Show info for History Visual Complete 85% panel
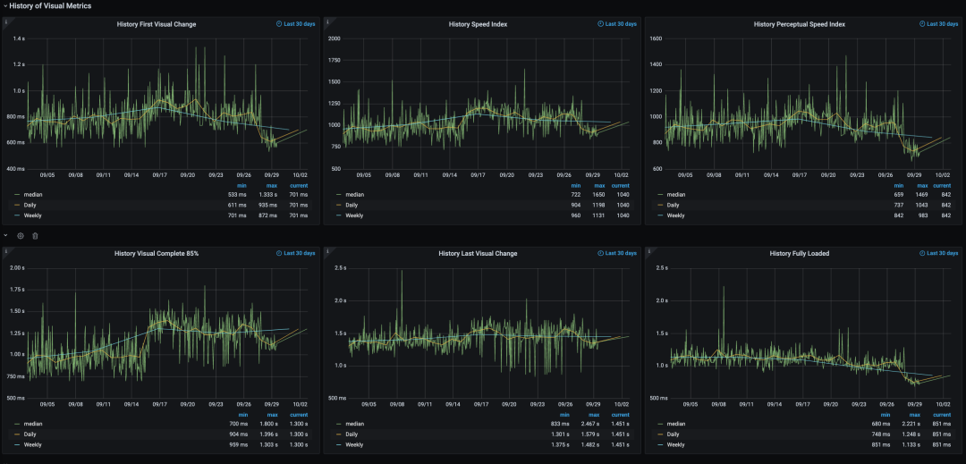The height and width of the screenshot is (464, 966). click(6, 251)
